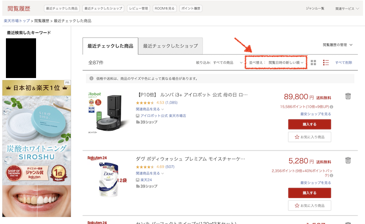
Task: Open ダヴ ボディウォッシュ product title
Action: coord(190,159)
